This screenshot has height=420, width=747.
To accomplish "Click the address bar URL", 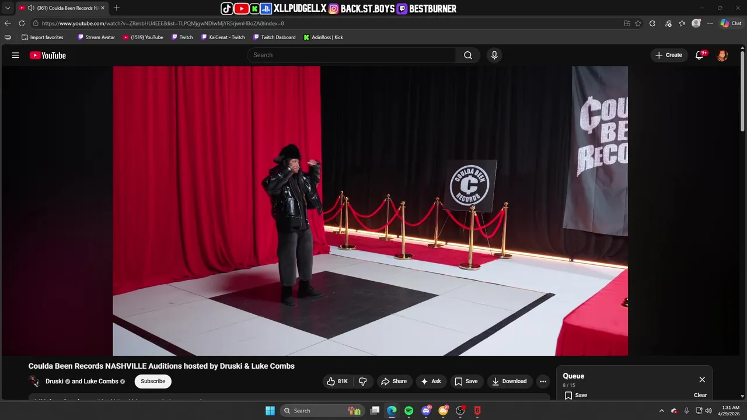I will pyautogui.click(x=163, y=23).
